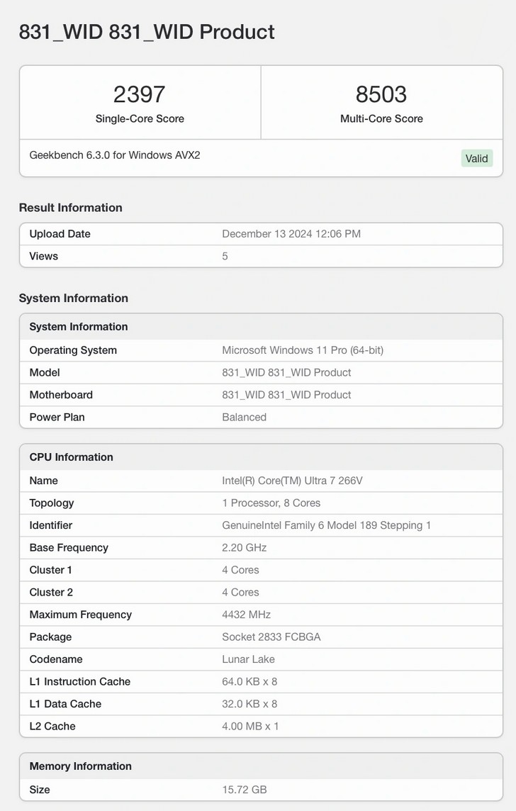The image size is (516, 811).
Task: Click the Operating System label
Action: click(x=73, y=350)
